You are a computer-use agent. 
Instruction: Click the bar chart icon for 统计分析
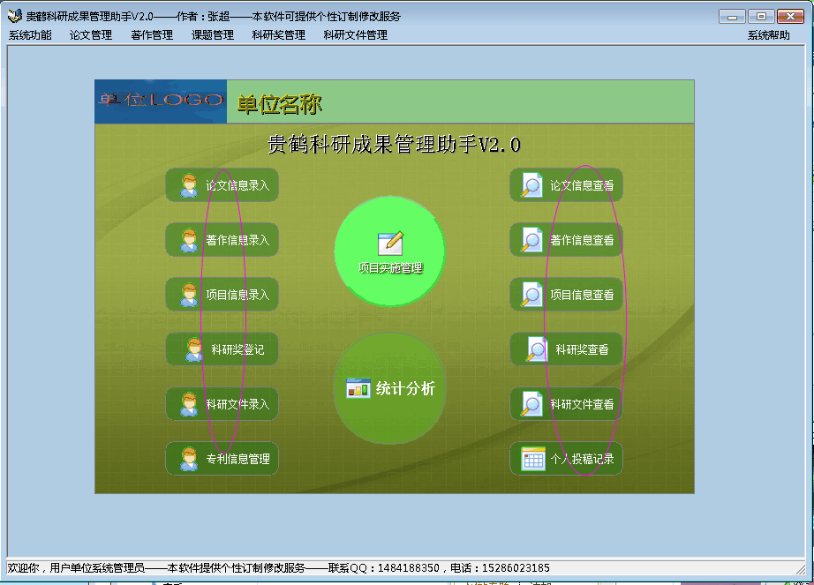[358, 388]
